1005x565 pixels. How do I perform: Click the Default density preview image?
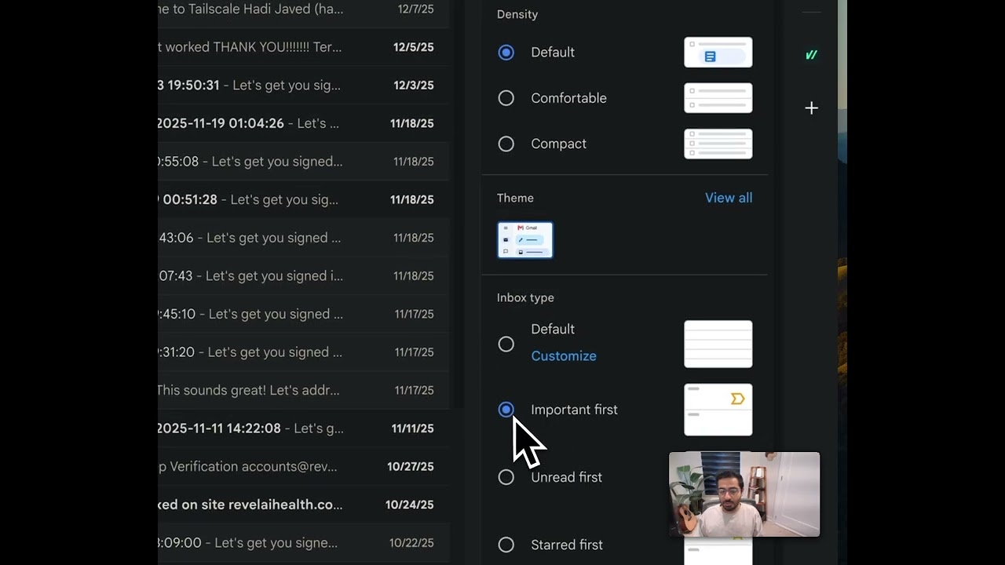718,53
